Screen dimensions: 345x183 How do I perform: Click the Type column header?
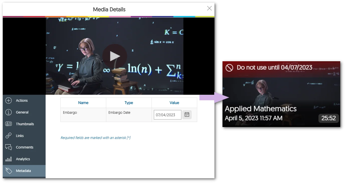(129, 103)
